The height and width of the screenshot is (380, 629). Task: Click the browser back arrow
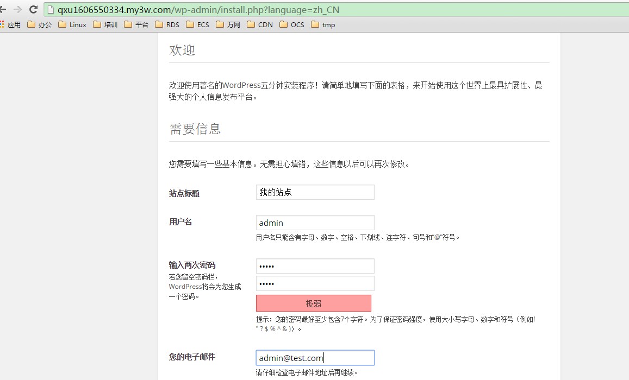click(x=3, y=9)
